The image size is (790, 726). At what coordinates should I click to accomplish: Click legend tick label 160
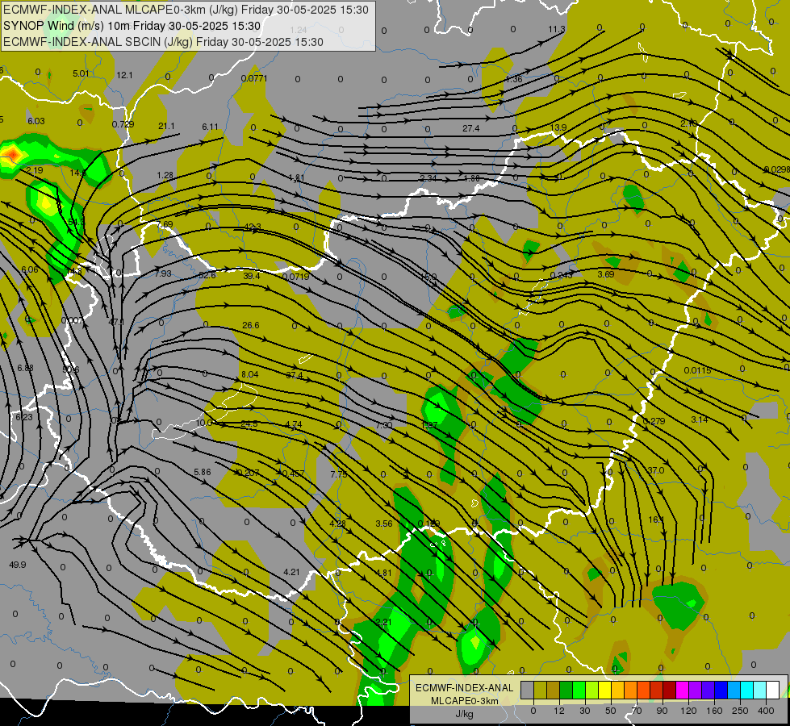click(x=714, y=711)
